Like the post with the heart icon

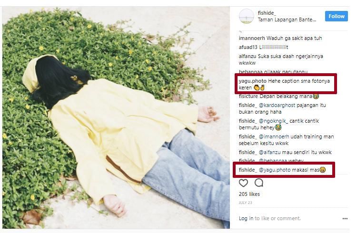point(243,183)
